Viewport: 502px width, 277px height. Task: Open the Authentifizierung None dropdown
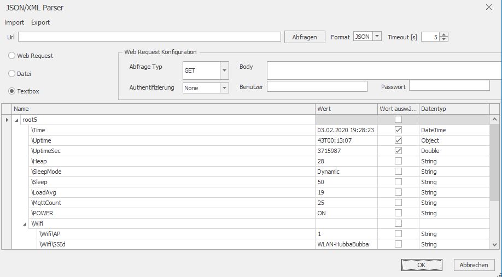[x=224, y=88]
